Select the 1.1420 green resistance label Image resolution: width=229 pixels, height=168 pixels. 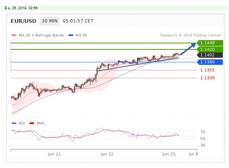[x=210, y=49]
